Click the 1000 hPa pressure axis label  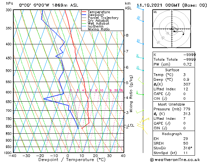8,153
